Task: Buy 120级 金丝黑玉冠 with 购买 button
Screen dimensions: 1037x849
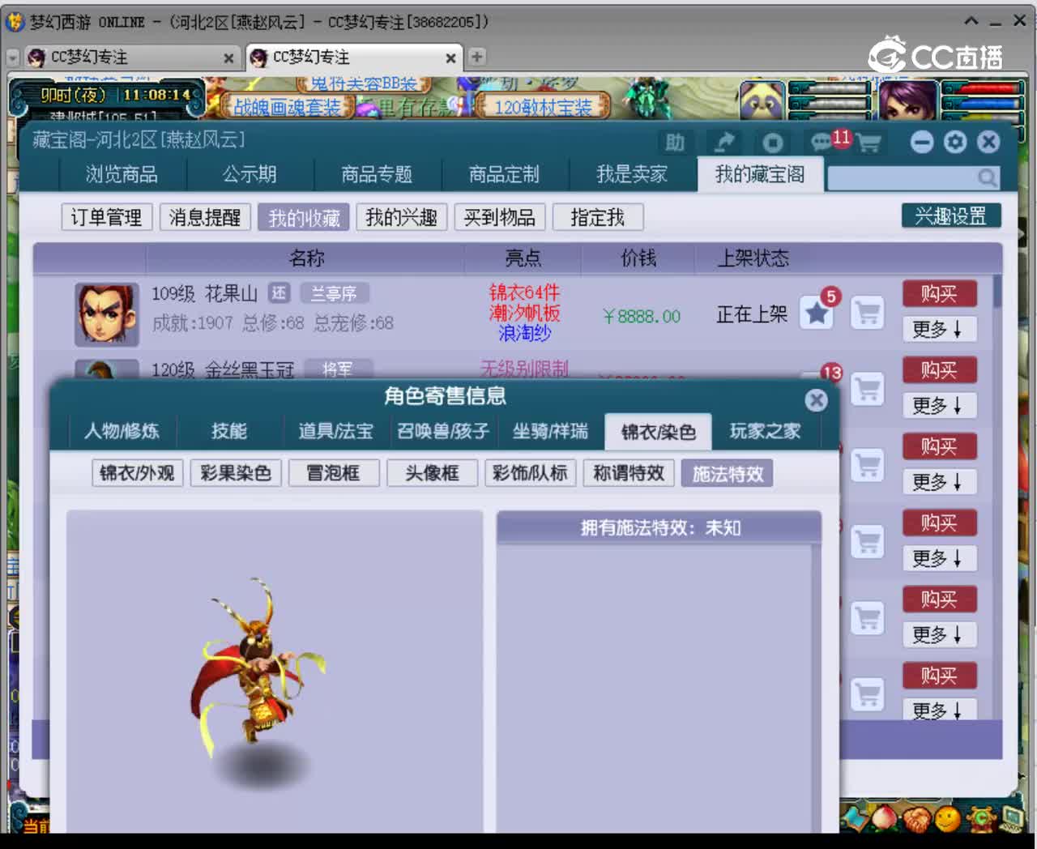Action: tap(939, 370)
